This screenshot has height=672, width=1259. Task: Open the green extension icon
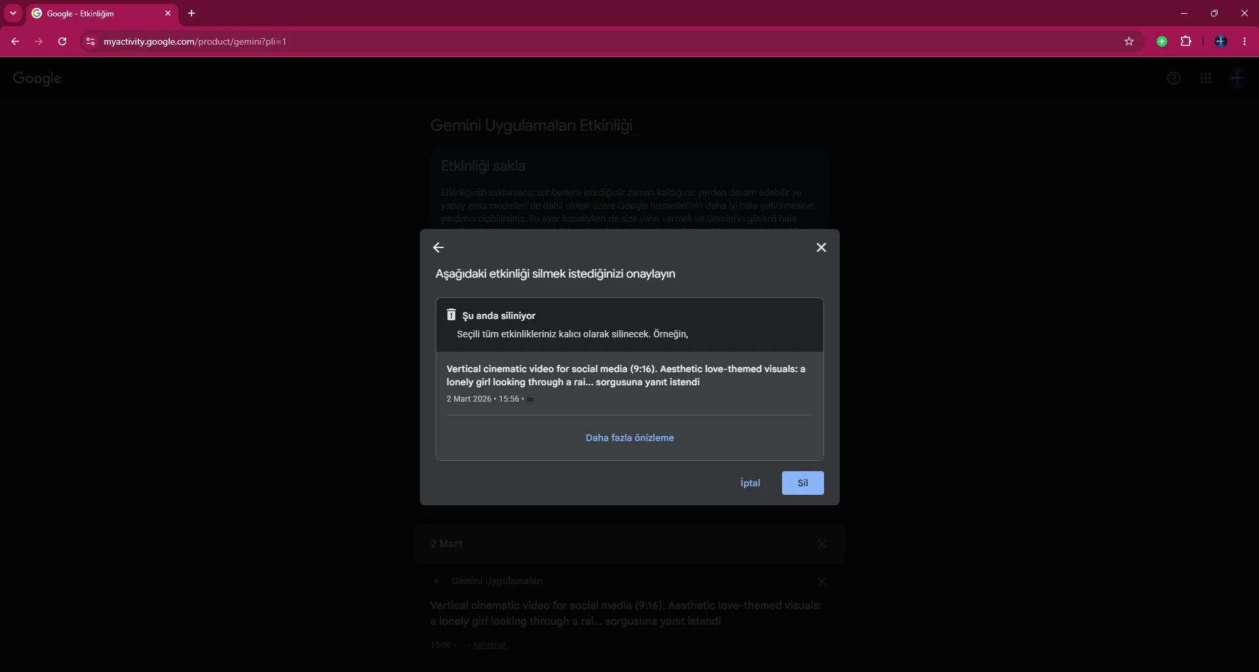click(x=1162, y=41)
